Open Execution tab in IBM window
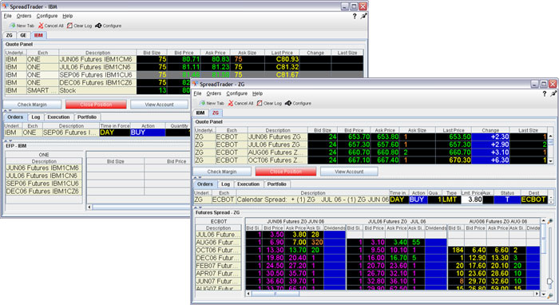 point(58,117)
